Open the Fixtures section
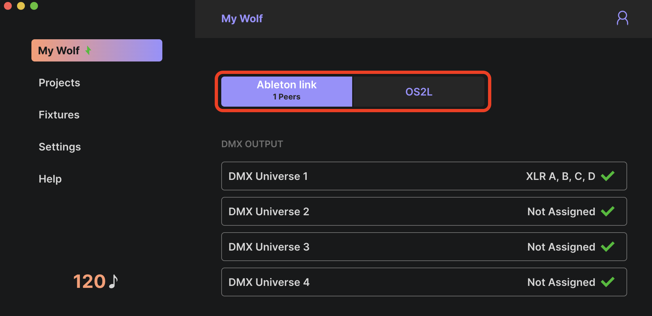Image resolution: width=652 pixels, height=316 pixels. click(x=59, y=114)
